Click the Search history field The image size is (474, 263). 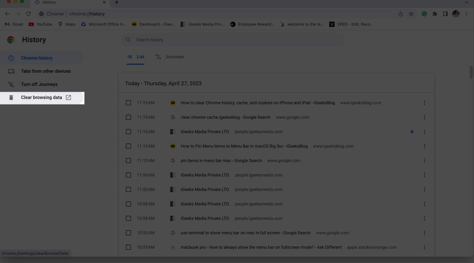pos(233,40)
